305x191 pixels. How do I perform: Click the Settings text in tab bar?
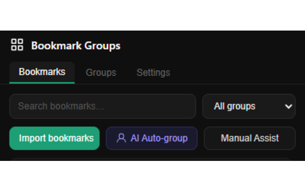point(153,73)
